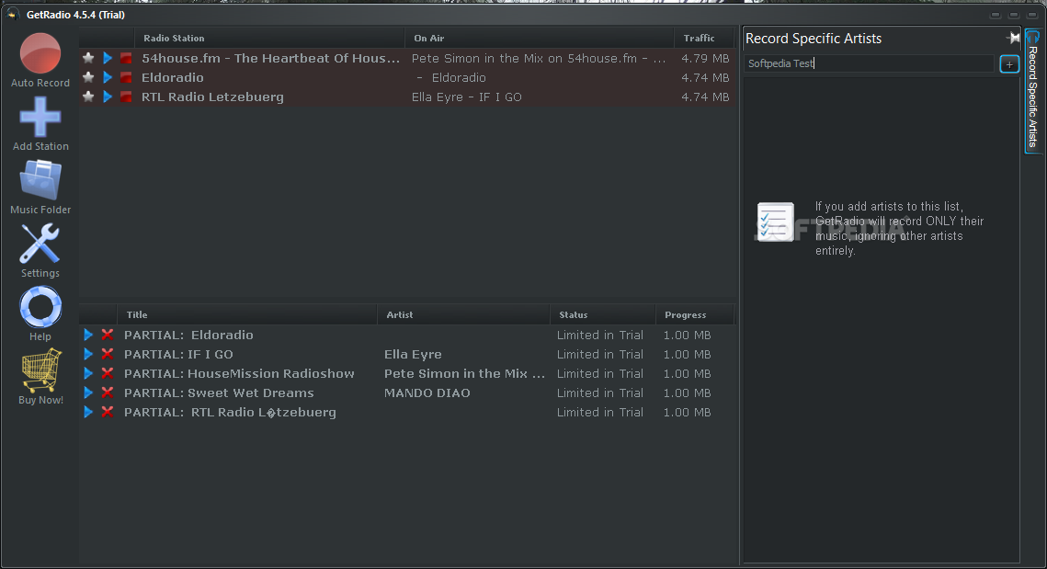Image resolution: width=1047 pixels, height=569 pixels.
Task: Select the vertical Record Specific Artists tab
Action: [x=1032, y=90]
